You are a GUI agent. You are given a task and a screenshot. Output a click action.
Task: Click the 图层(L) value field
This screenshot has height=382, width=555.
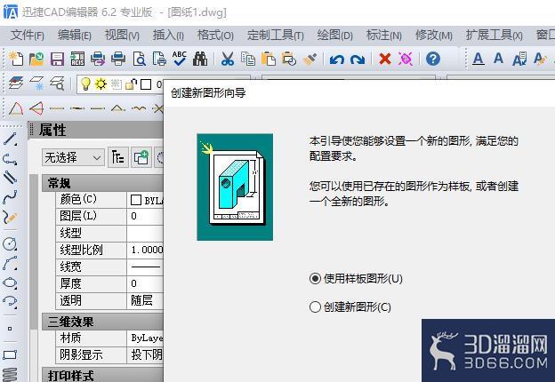coord(146,217)
